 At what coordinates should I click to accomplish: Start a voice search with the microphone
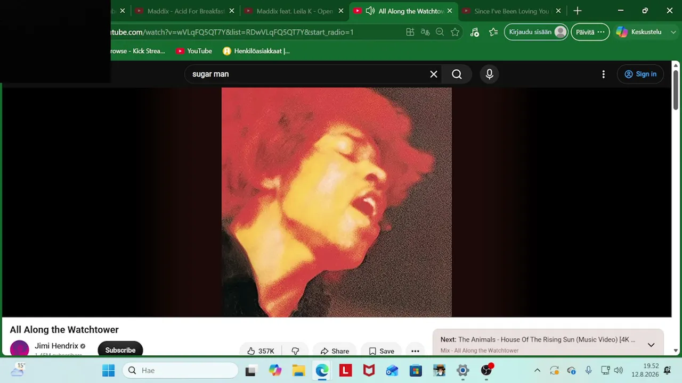point(490,74)
